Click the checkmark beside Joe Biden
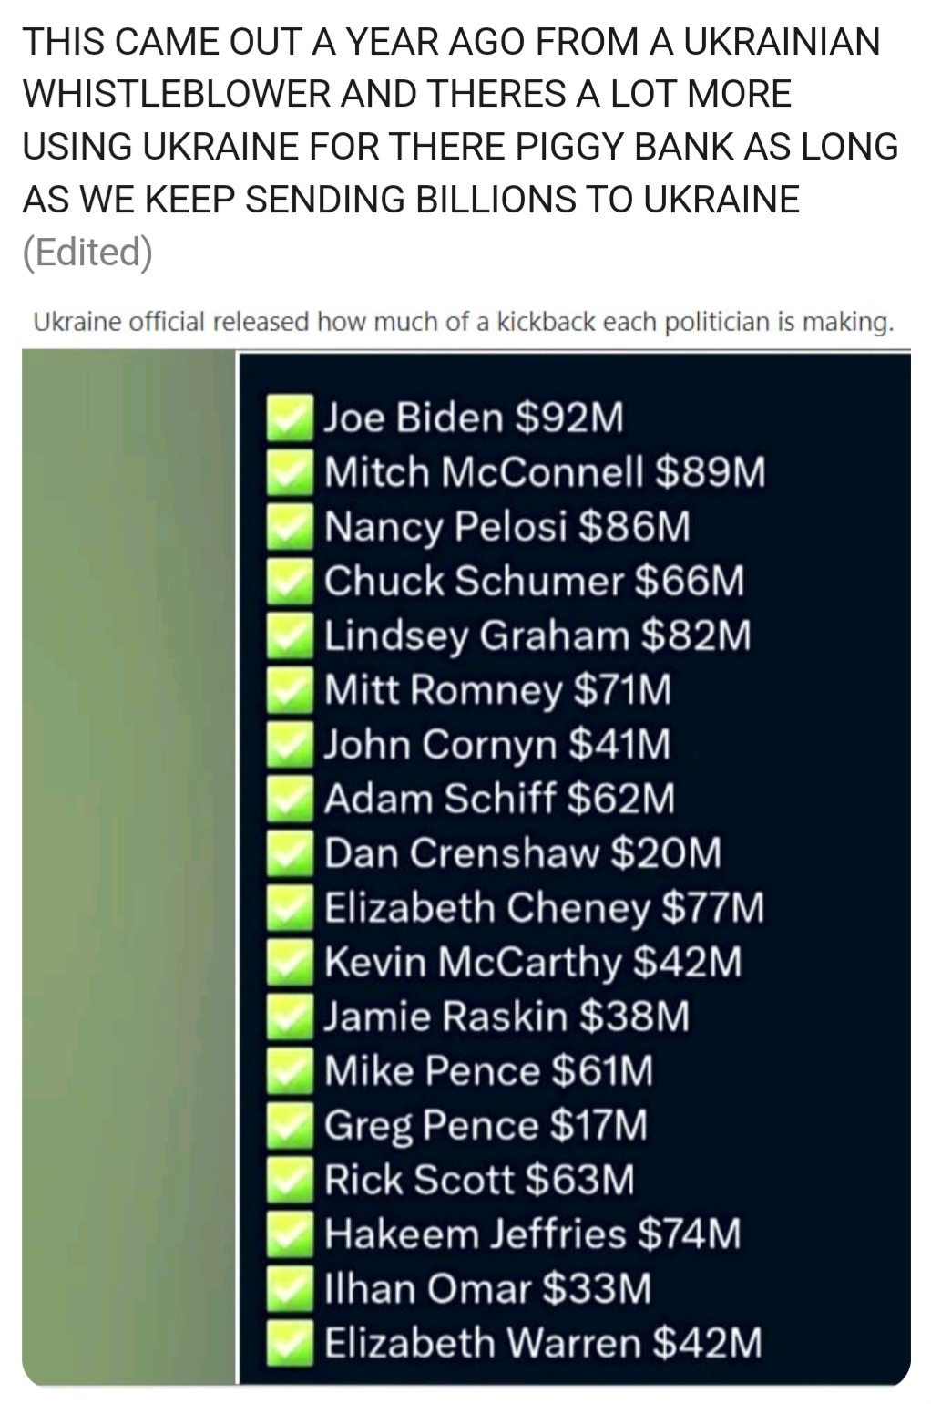The height and width of the screenshot is (1404, 931). pyautogui.click(x=291, y=418)
